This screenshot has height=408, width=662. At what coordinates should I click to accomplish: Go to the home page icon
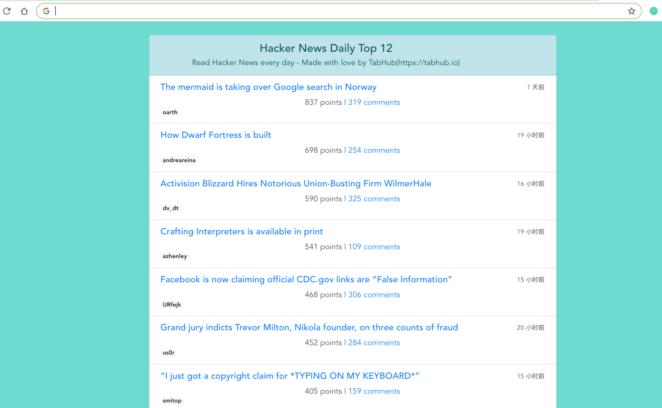pos(24,11)
